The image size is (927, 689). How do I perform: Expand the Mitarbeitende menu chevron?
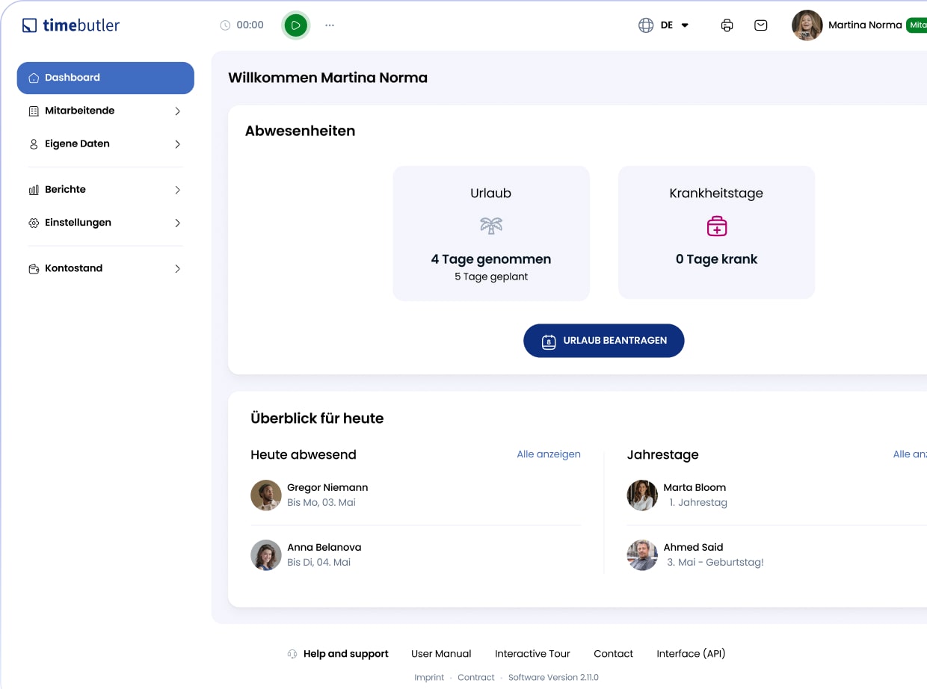tap(177, 111)
